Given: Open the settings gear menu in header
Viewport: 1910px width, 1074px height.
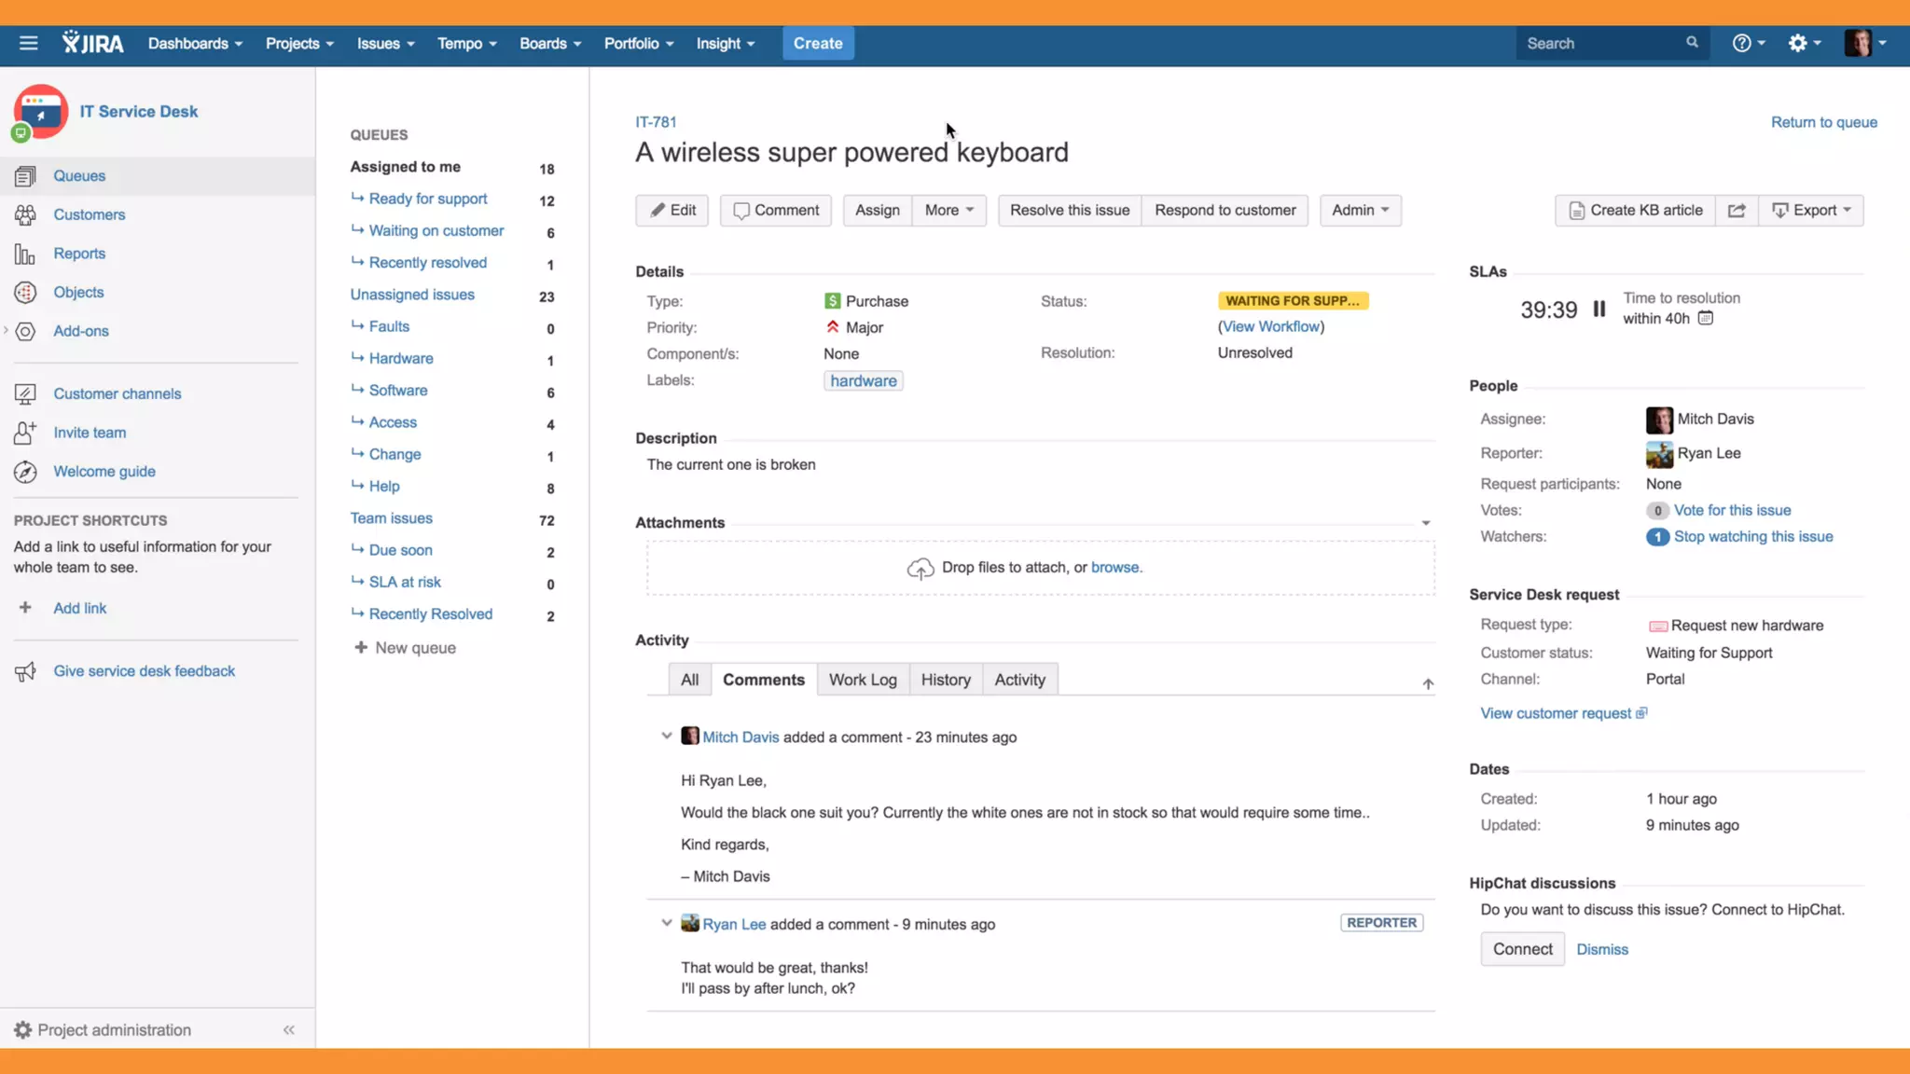Looking at the screenshot, I should pos(1798,43).
